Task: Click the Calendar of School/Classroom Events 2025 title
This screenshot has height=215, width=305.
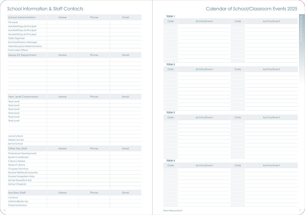Action: click(251, 9)
